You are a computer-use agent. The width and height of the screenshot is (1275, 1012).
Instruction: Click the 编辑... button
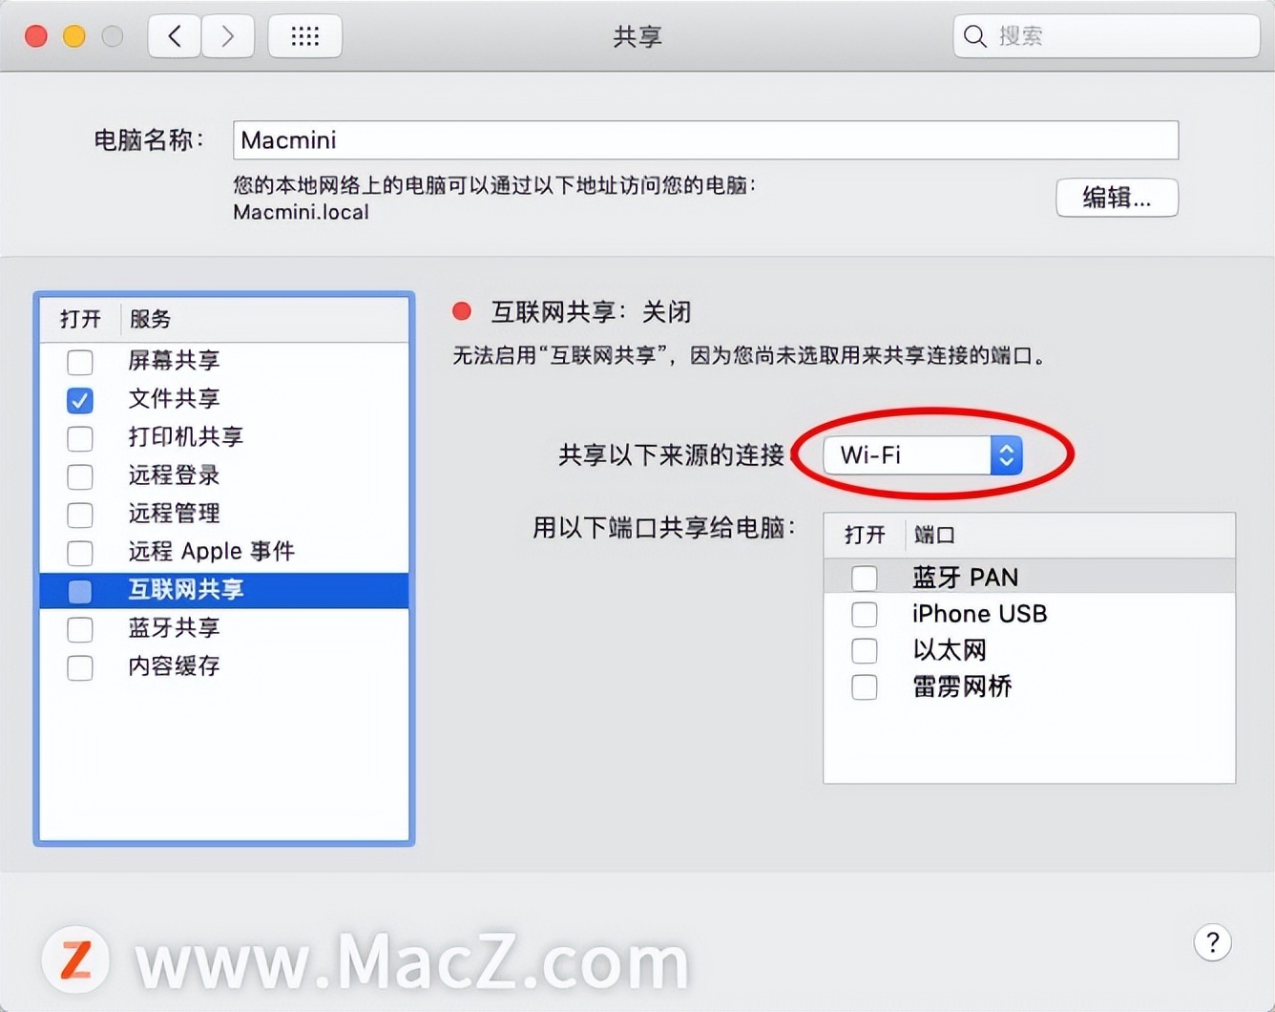tap(1117, 198)
